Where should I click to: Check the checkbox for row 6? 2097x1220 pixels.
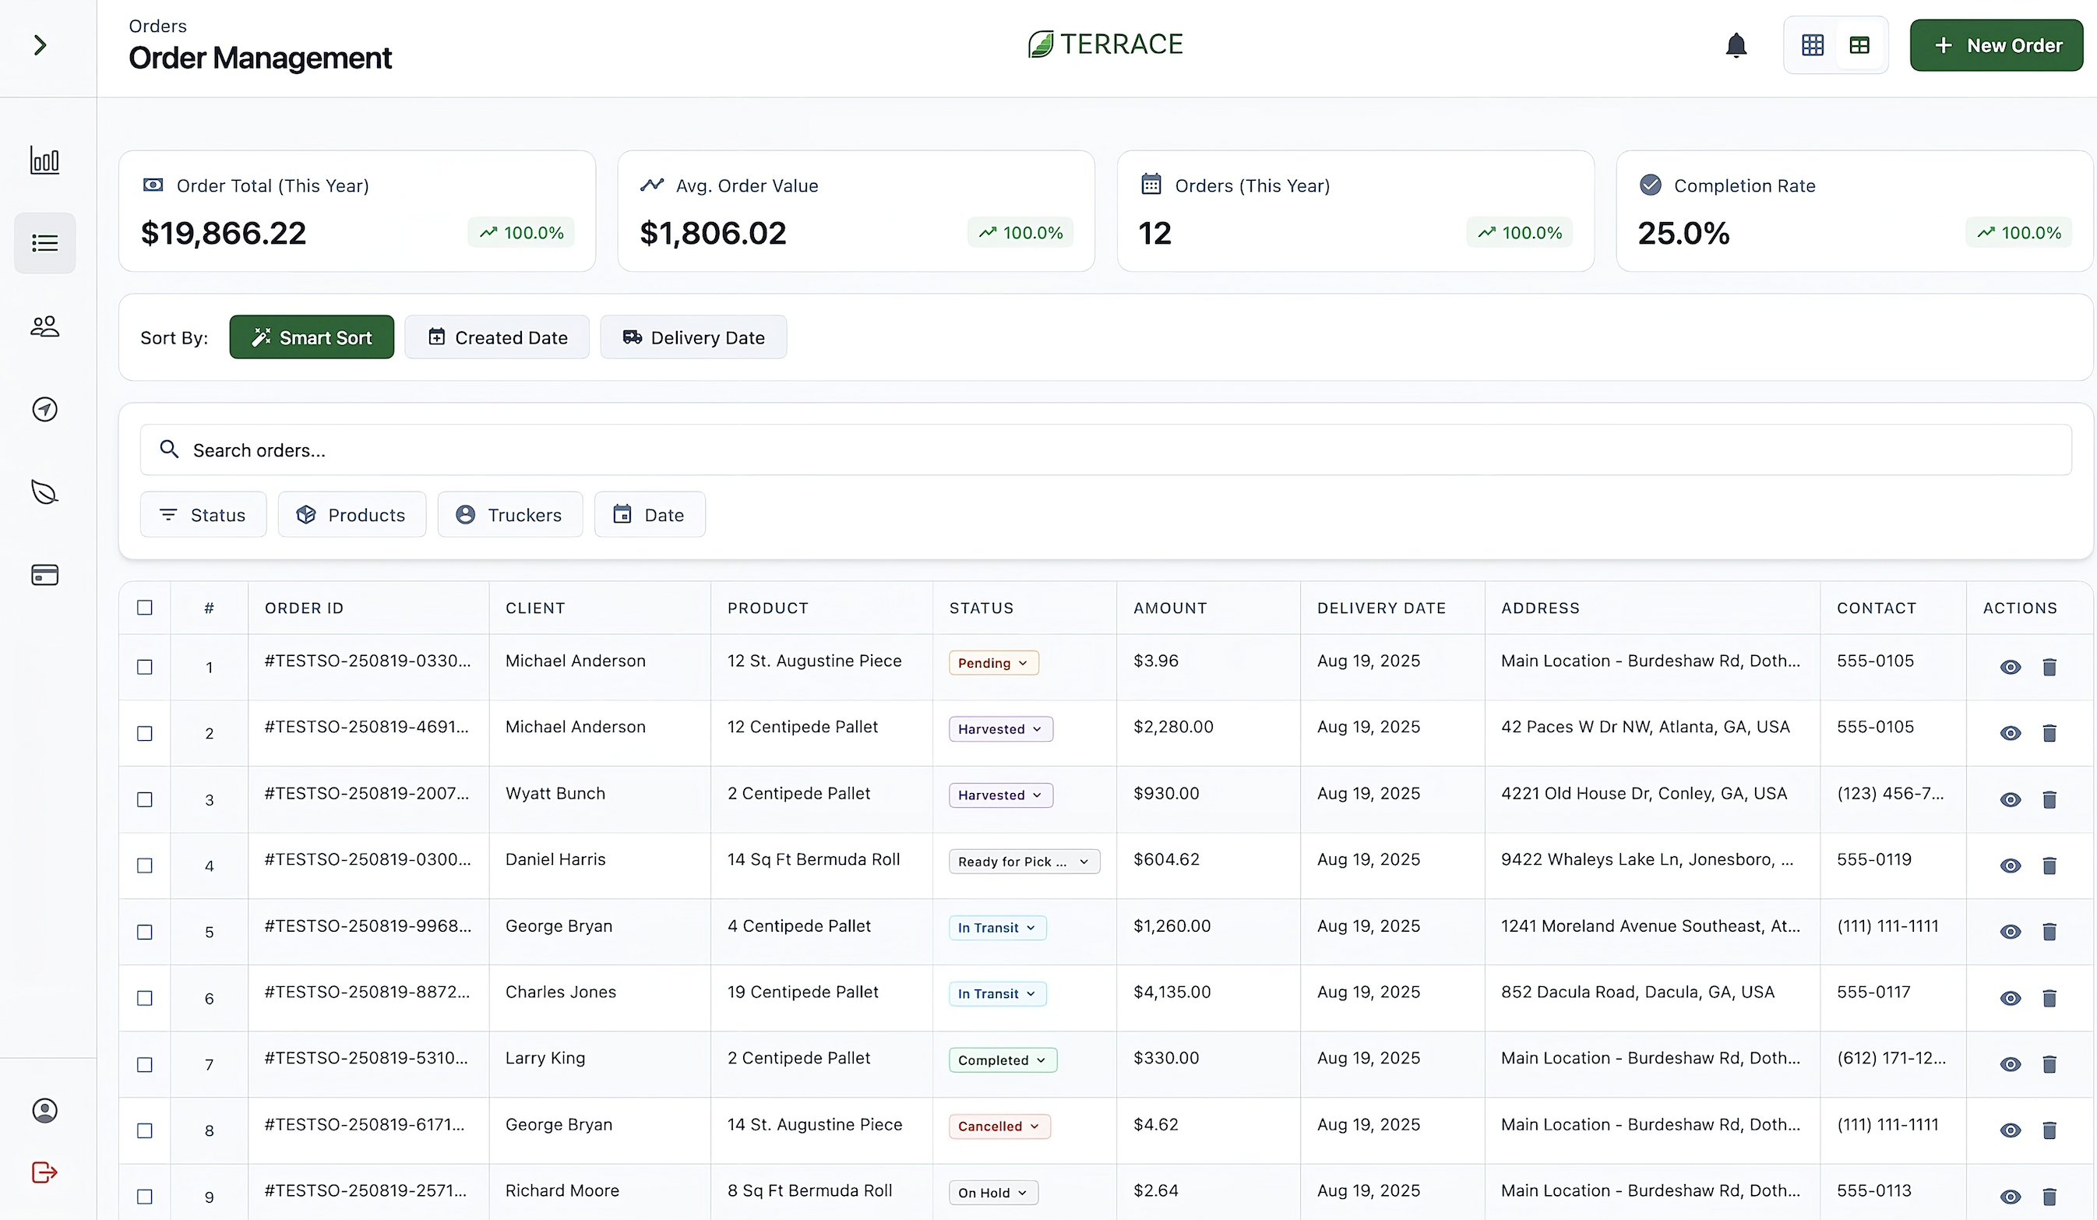pyautogui.click(x=145, y=998)
